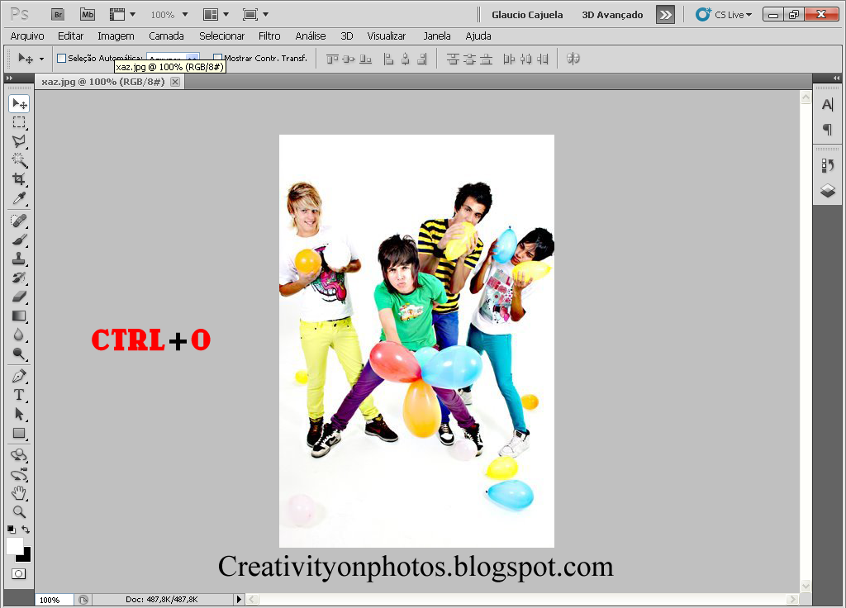Select the Zoom tool in toolbox
The height and width of the screenshot is (608, 846).
19,511
